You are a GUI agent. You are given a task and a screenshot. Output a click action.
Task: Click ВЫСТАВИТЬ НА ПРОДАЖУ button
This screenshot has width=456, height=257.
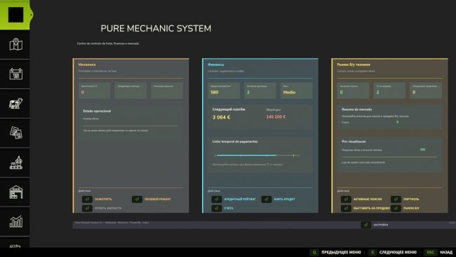(x=372, y=208)
